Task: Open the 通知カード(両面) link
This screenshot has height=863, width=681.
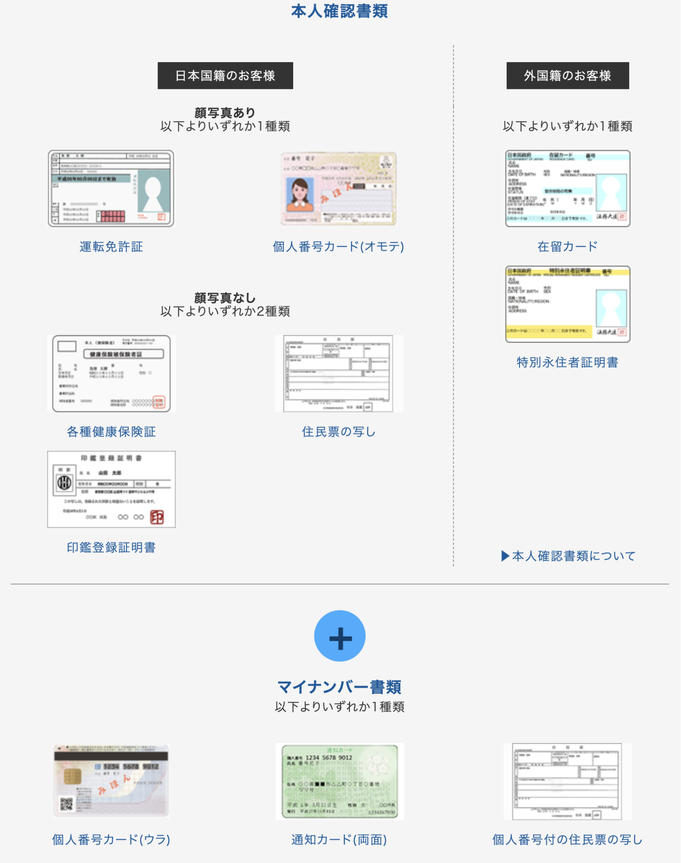Action: click(x=339, y=840)
